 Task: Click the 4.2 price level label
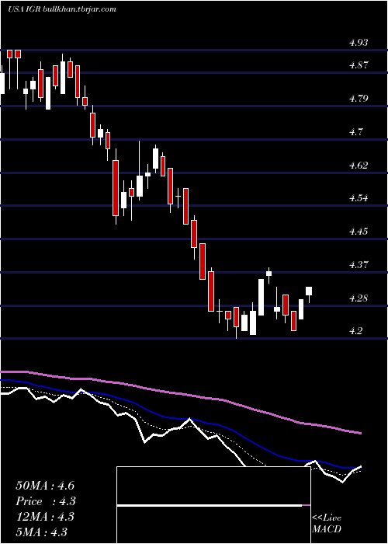[356, 331]
